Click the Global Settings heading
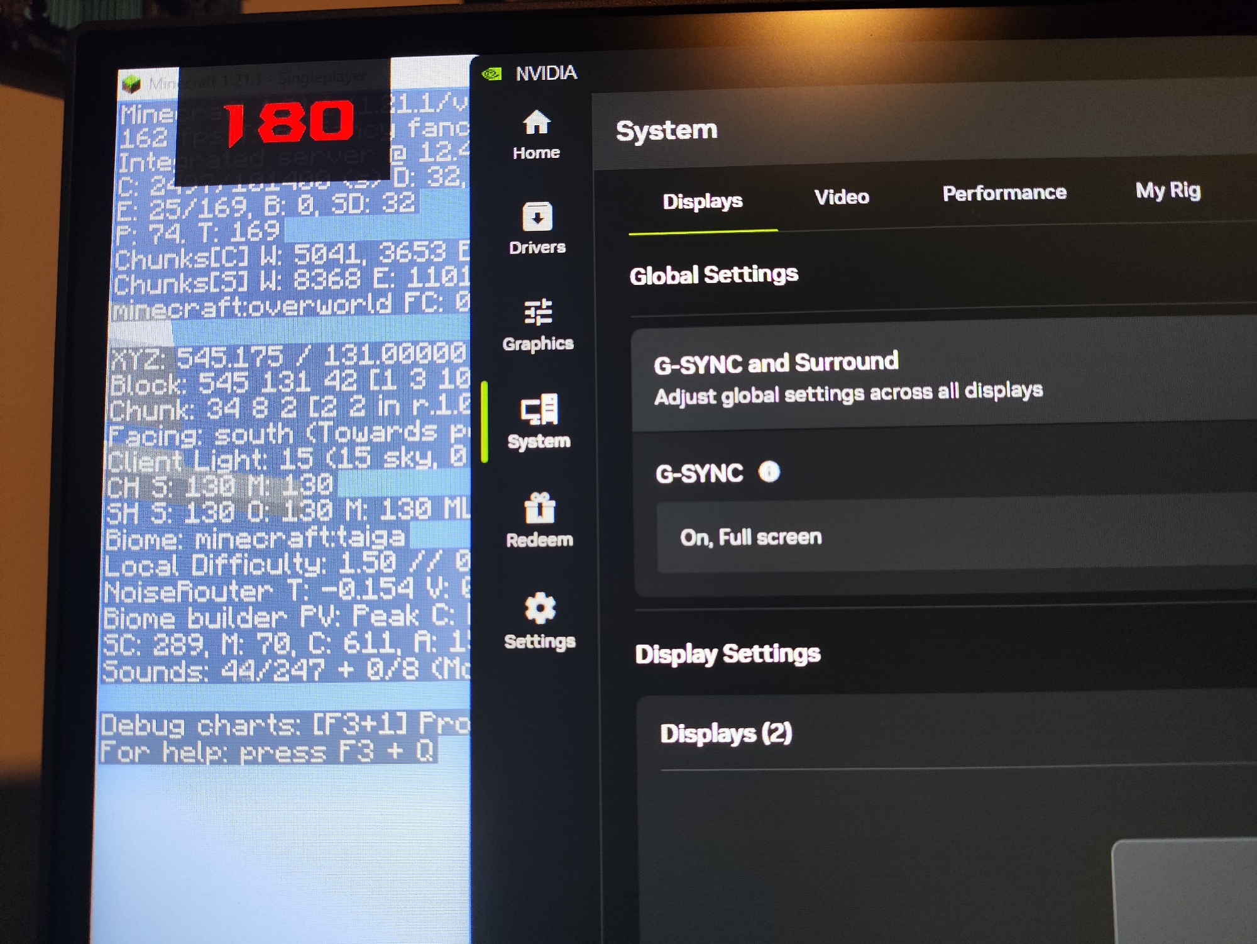The height and width of the screenshot is (944, 1257). [713, 275]
